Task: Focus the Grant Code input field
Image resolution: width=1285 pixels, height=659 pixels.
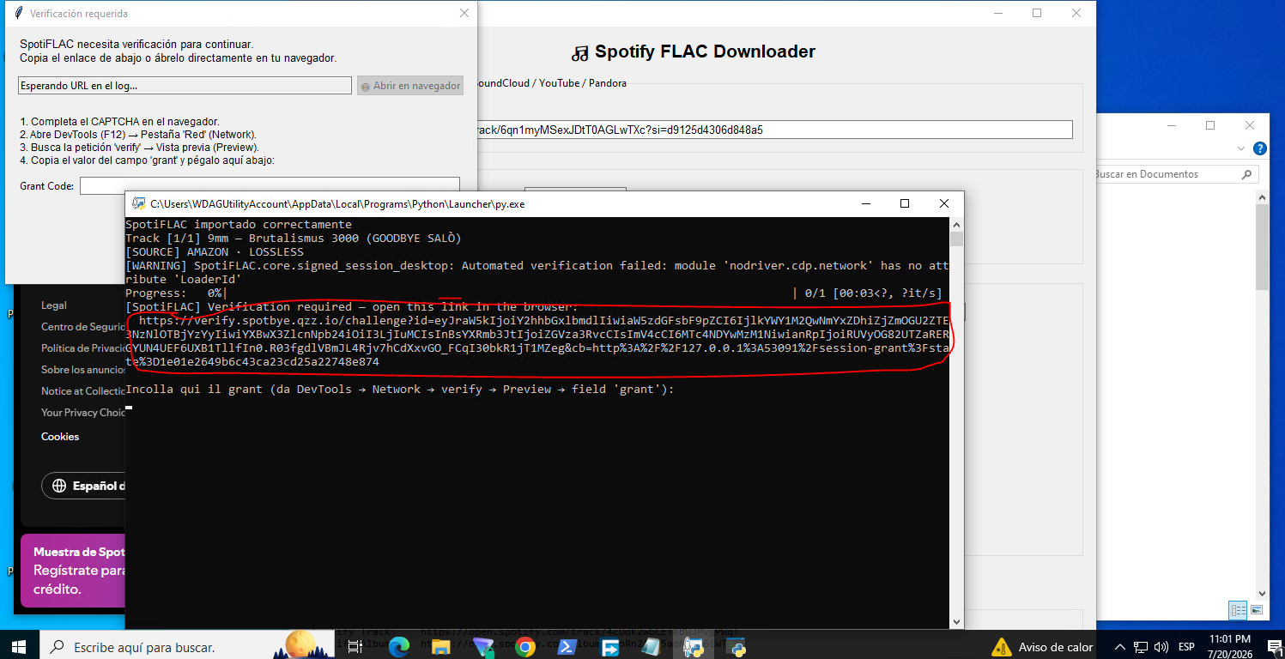Action: [270, 185]
